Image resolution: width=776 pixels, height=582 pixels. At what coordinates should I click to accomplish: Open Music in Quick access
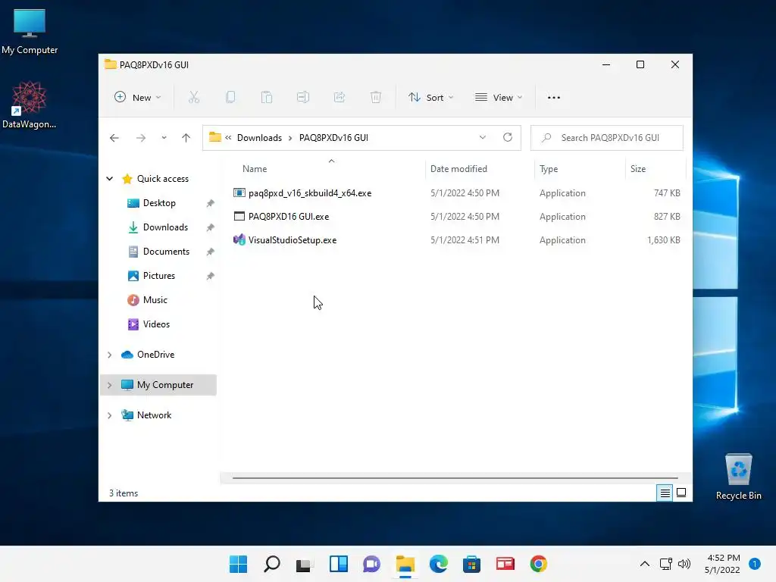point(155,300)
